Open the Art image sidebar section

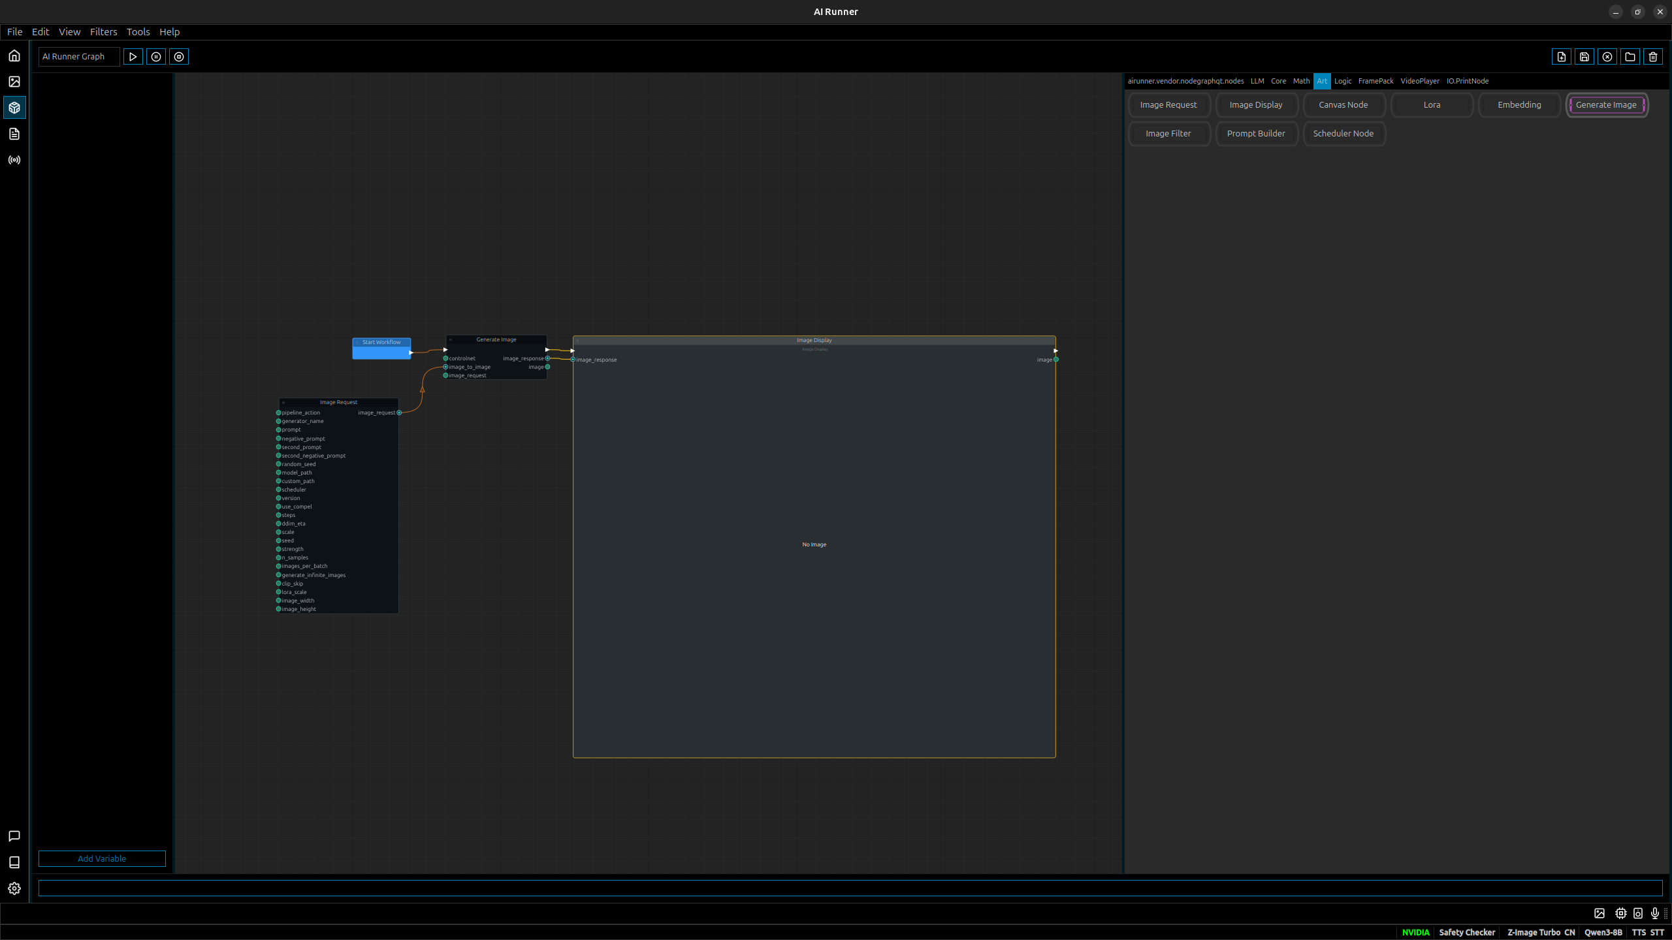(14, 82)
